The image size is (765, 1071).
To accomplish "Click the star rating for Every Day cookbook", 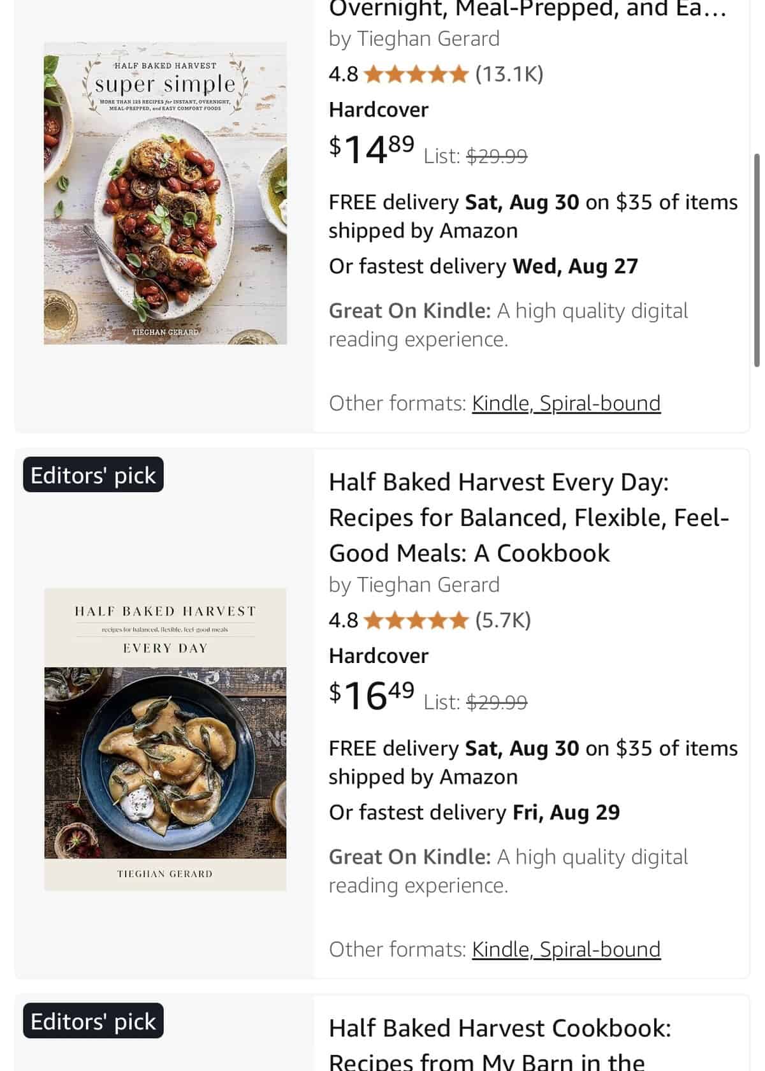I will tap(416, 620).
